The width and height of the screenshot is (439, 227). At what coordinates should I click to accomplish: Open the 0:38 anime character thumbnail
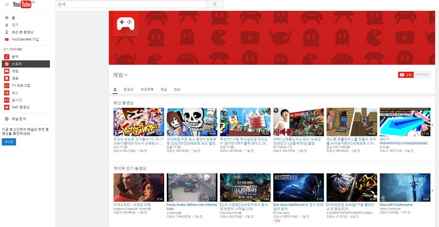(x=352, y=187)
